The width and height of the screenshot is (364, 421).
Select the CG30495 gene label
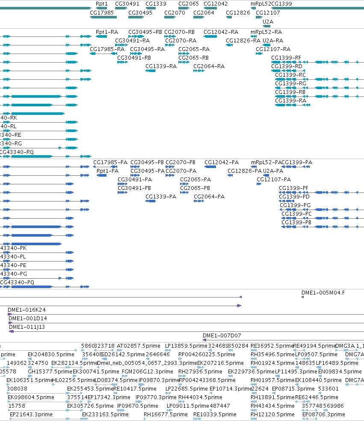click(x=140, y=12)
